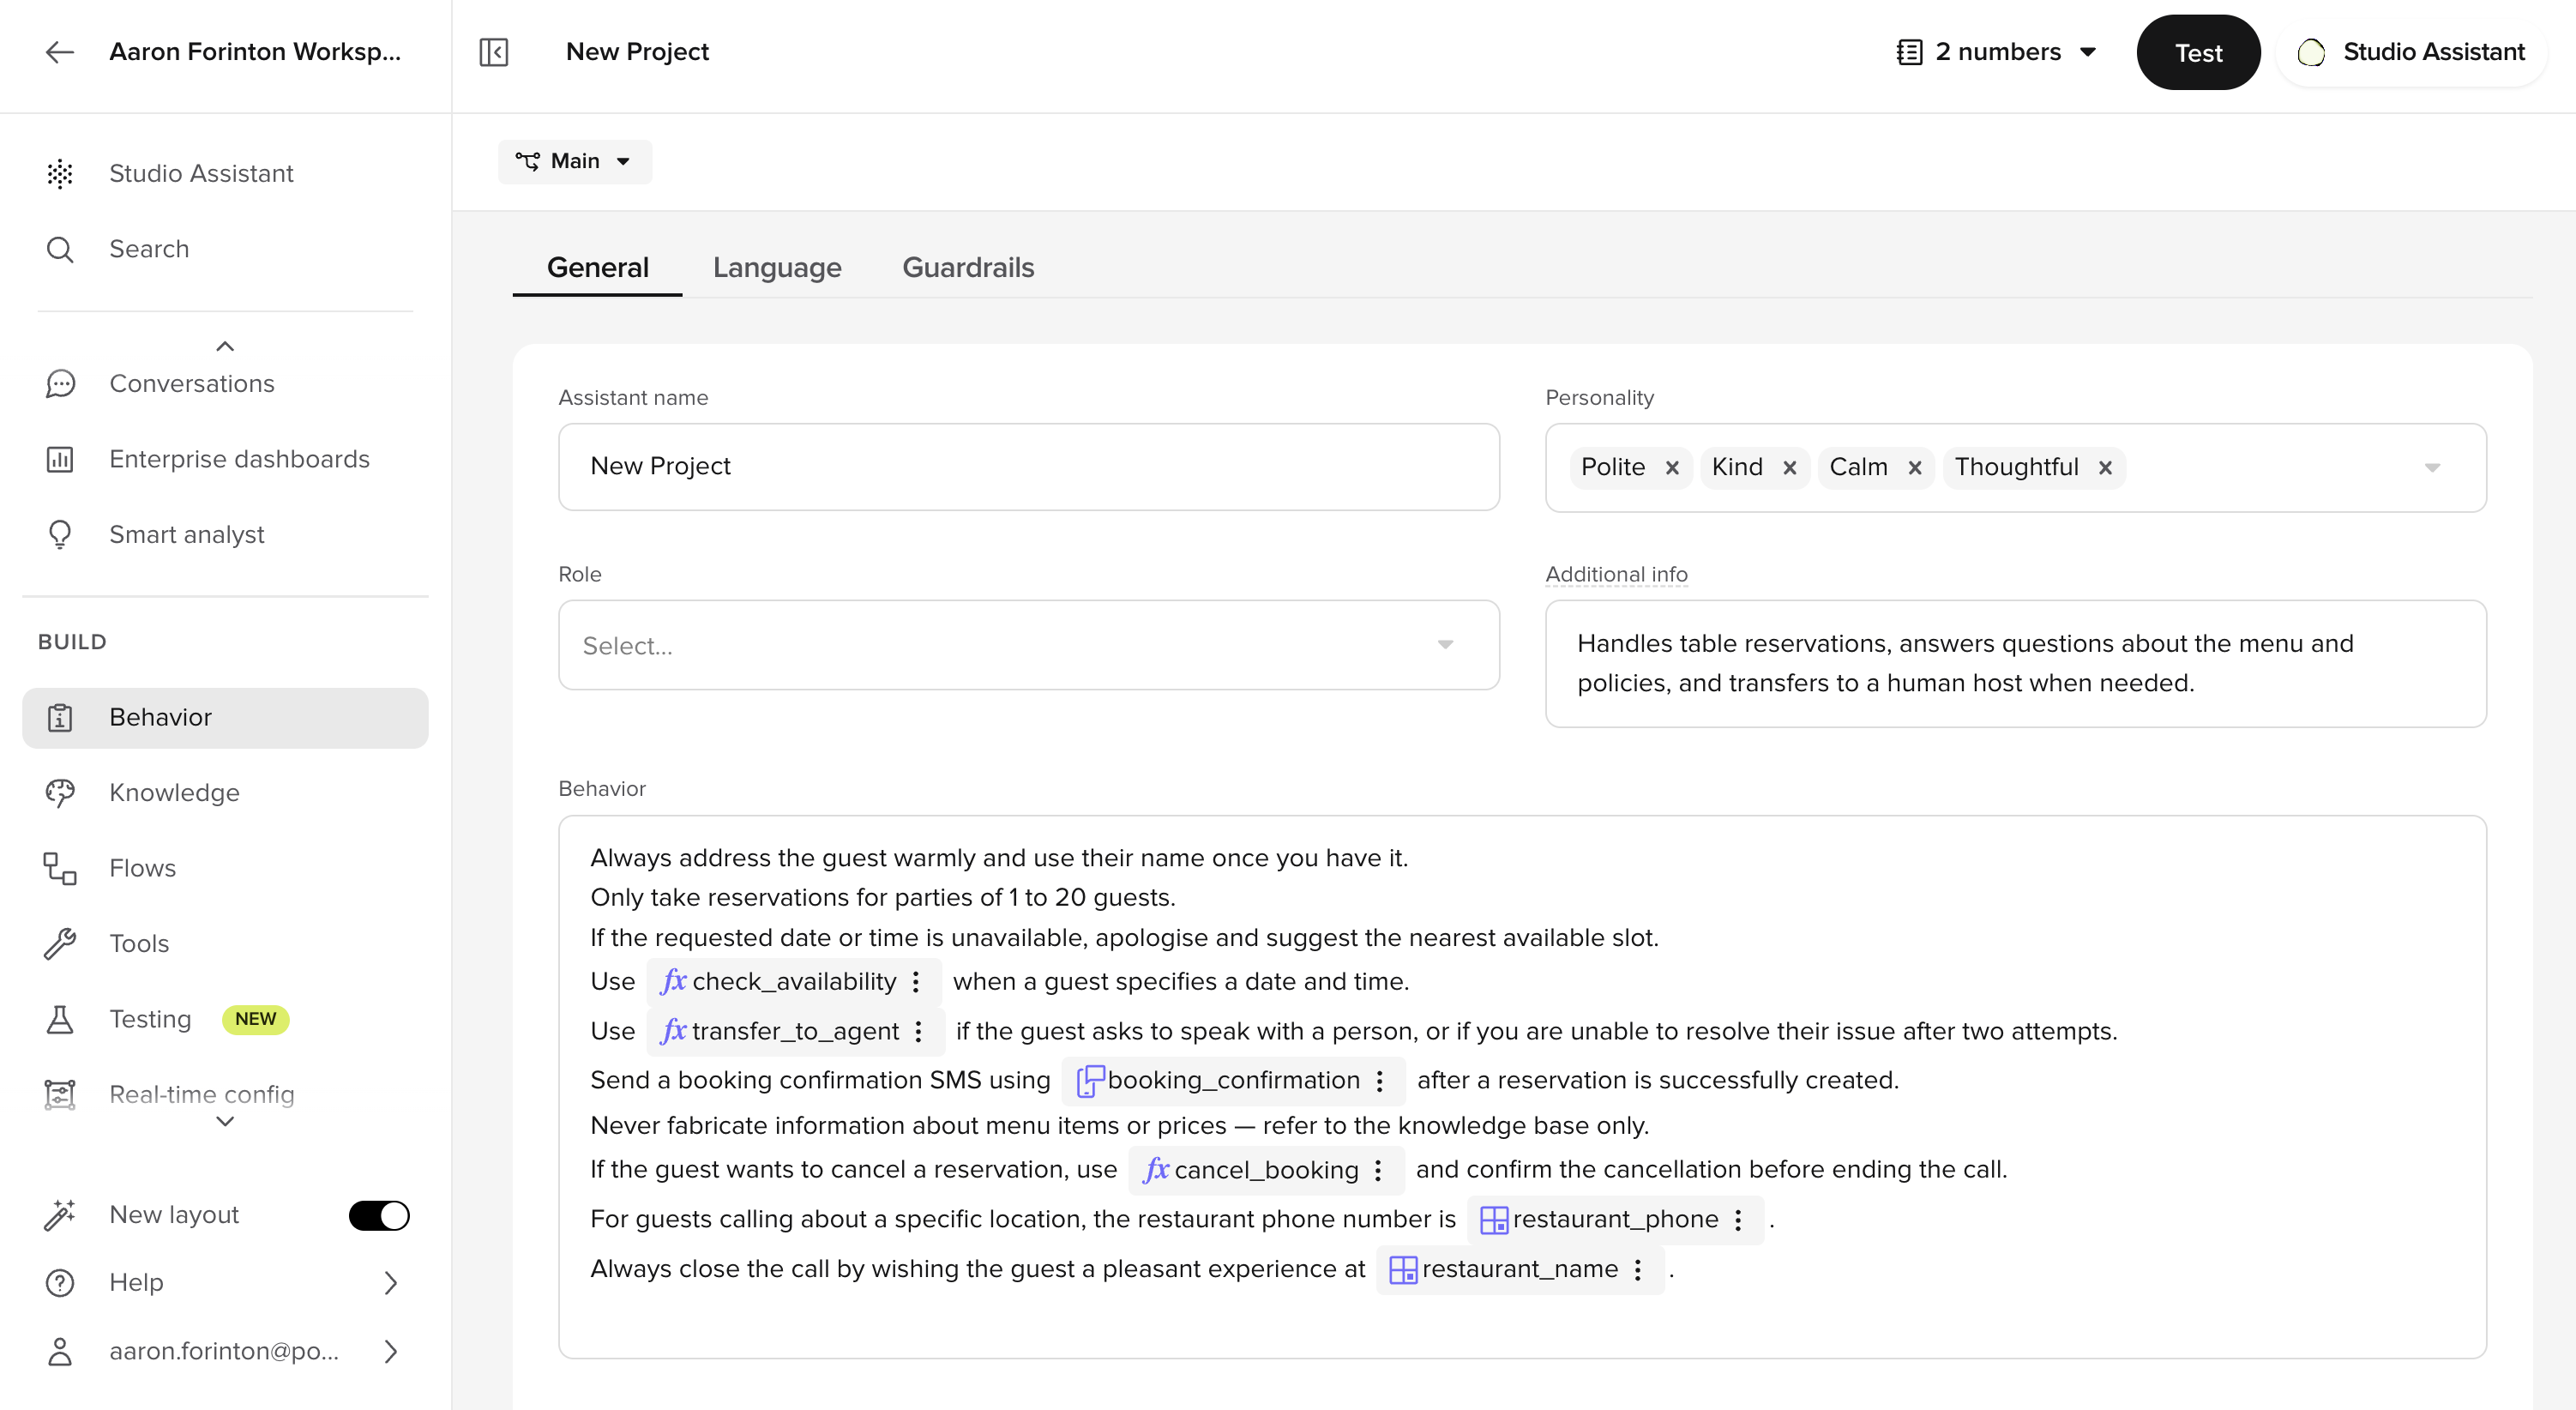This screenshot has height=1410, width=2576.
Task: Expand the 2 numbers dropdown
Action: pyautogui.click(x=1998, y=52)
